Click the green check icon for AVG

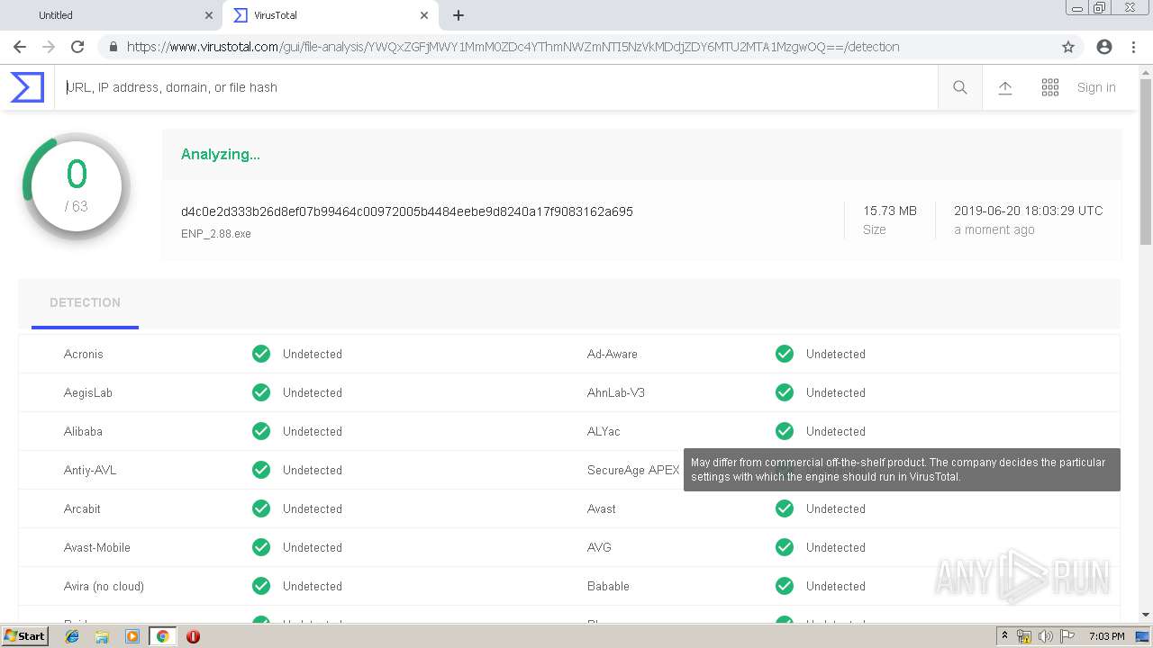[x=785, y=547]
